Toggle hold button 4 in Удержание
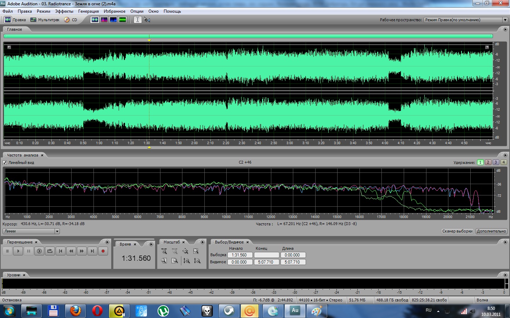510x318 pixels. tap(504, 162)
